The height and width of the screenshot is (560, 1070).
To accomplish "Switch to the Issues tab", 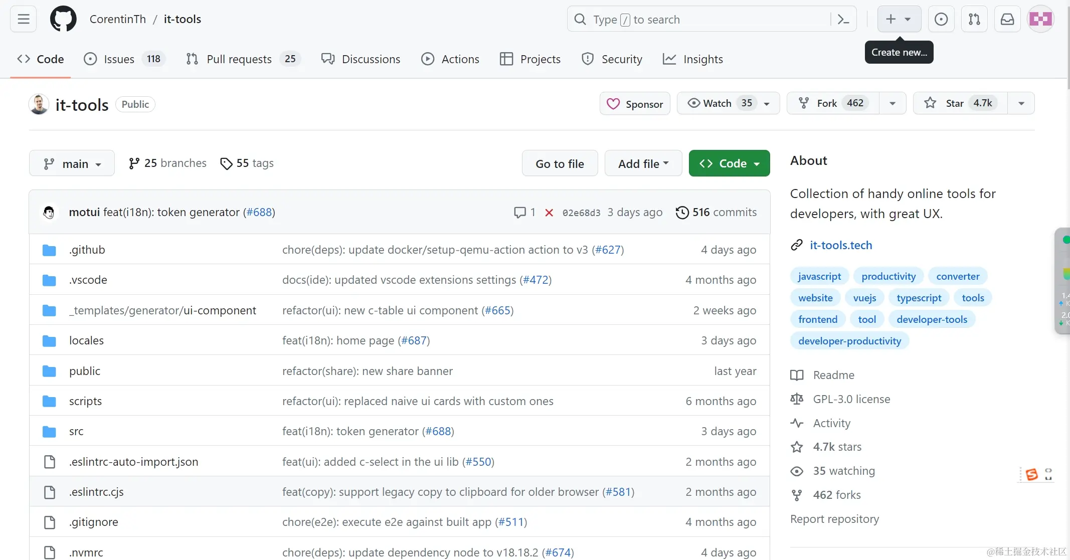I will (119, 59).
